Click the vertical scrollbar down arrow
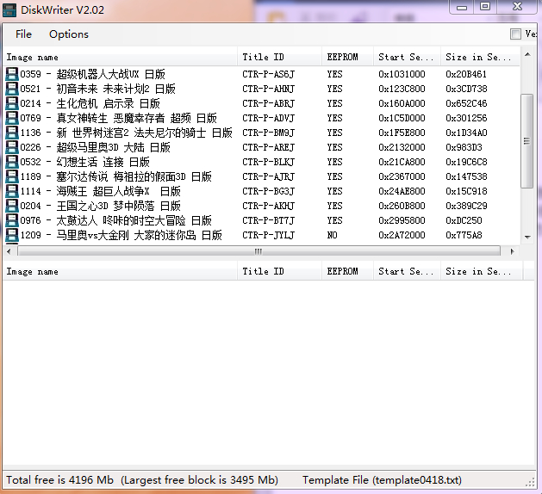This screenshot has height=494, width=542. click(527, 237)
